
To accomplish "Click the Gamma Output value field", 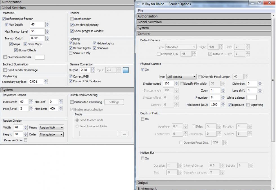I will click(x=85, y=70).
